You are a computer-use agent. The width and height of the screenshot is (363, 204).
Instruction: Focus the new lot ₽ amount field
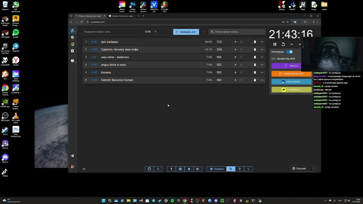(x=162, y=32)
